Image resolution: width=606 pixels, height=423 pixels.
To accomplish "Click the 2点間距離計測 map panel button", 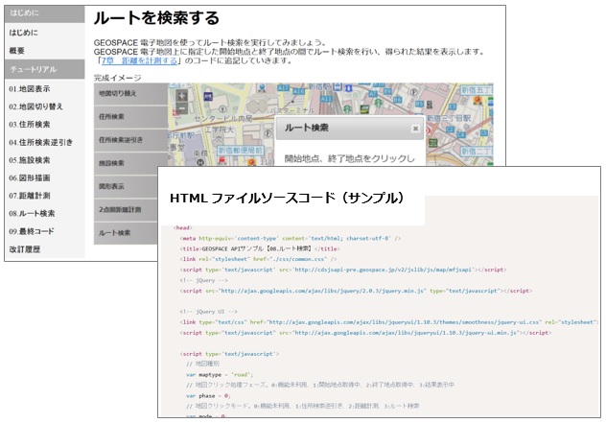I will (126, 209).
